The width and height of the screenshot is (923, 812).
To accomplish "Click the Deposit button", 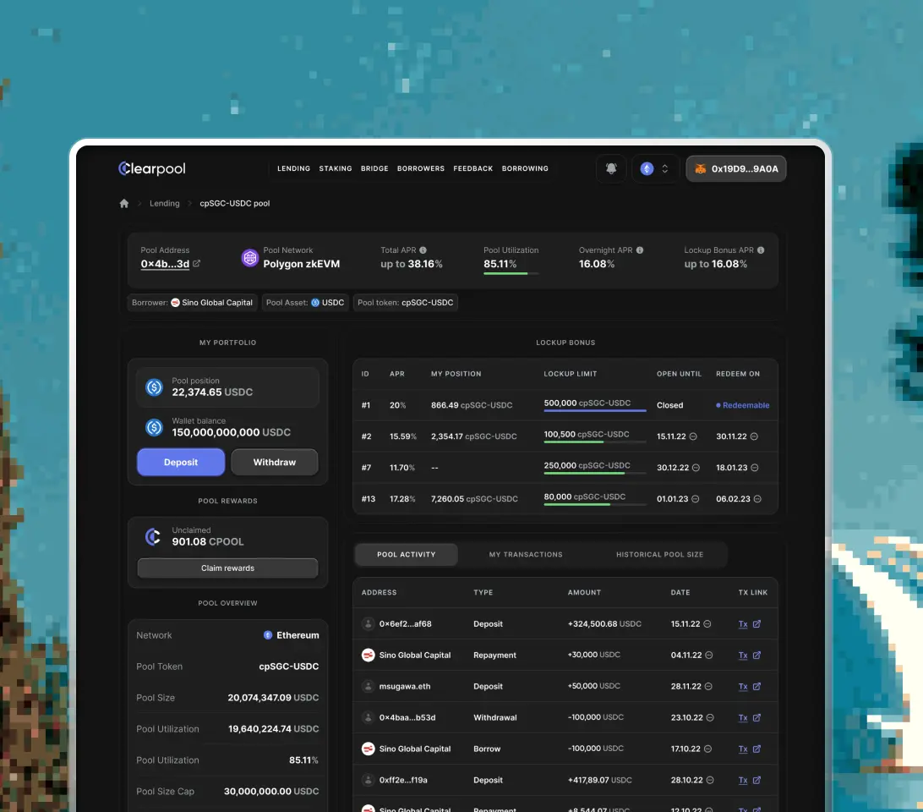I will pos(181,462).
